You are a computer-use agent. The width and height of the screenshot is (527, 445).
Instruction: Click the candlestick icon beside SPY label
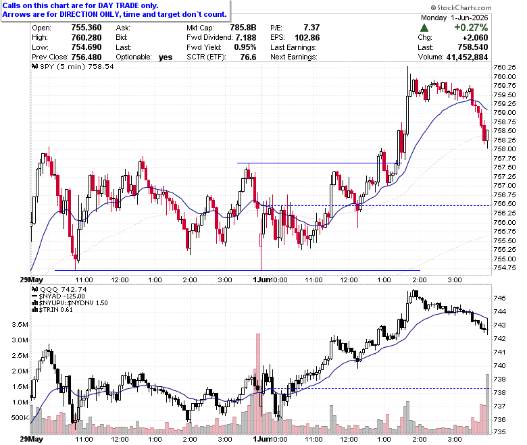tap(35, 66)
